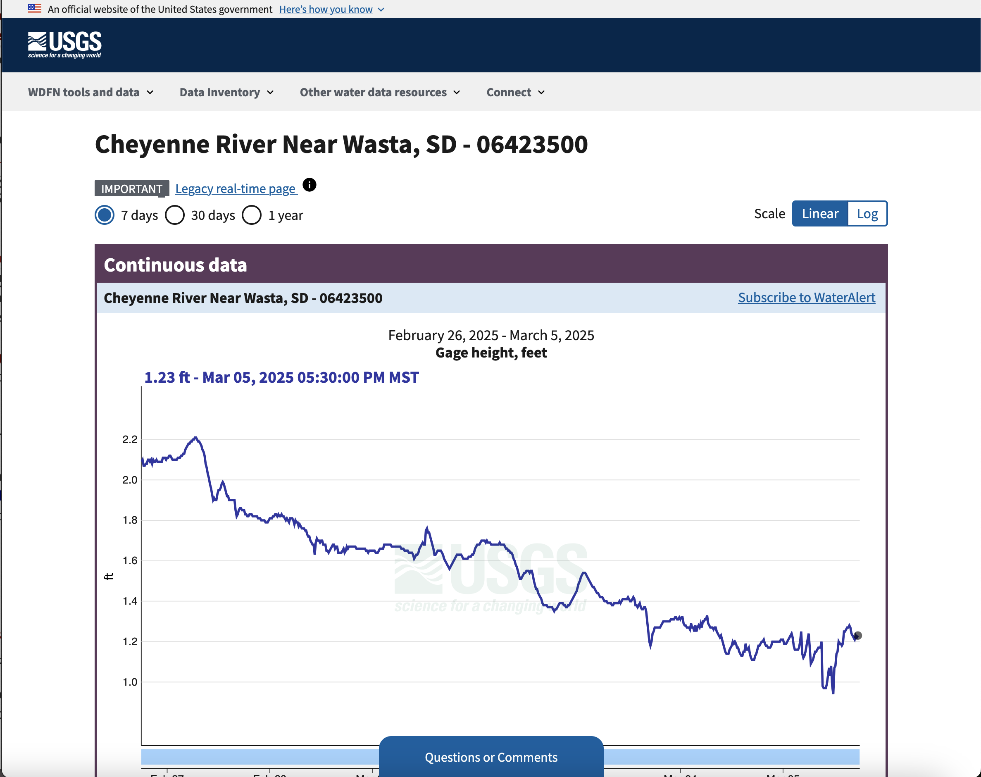
Task: Click the US flag icon in the banner
Action: coord(35,9)
